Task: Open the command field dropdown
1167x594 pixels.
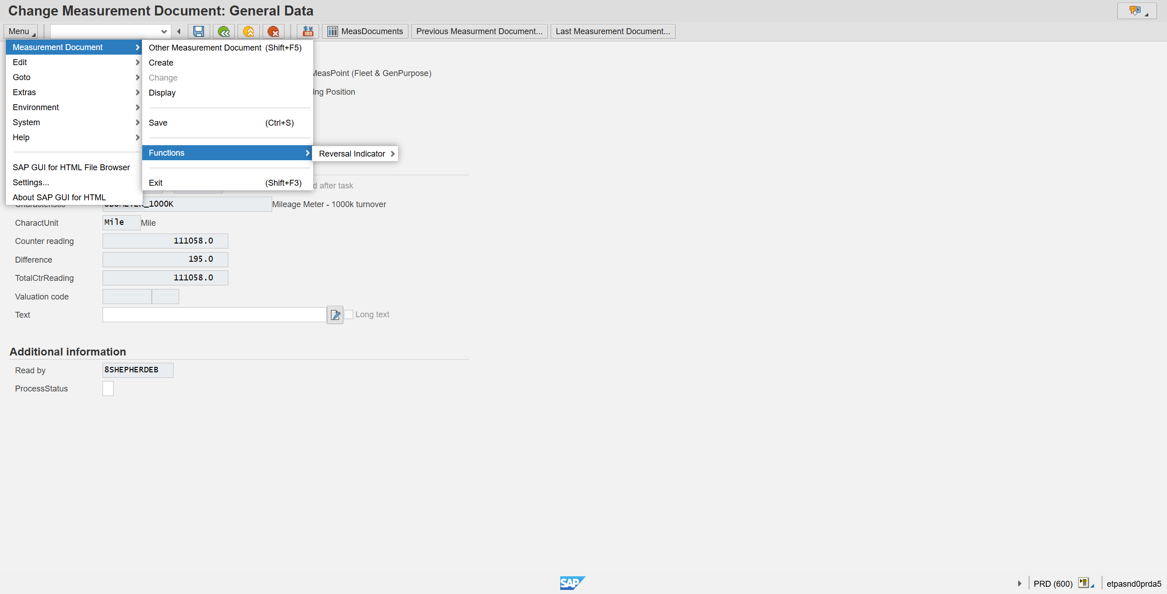Action: pyautogui.click(x=164, y=31)
